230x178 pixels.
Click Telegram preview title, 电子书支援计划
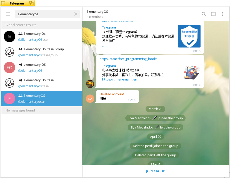(109, 66)
